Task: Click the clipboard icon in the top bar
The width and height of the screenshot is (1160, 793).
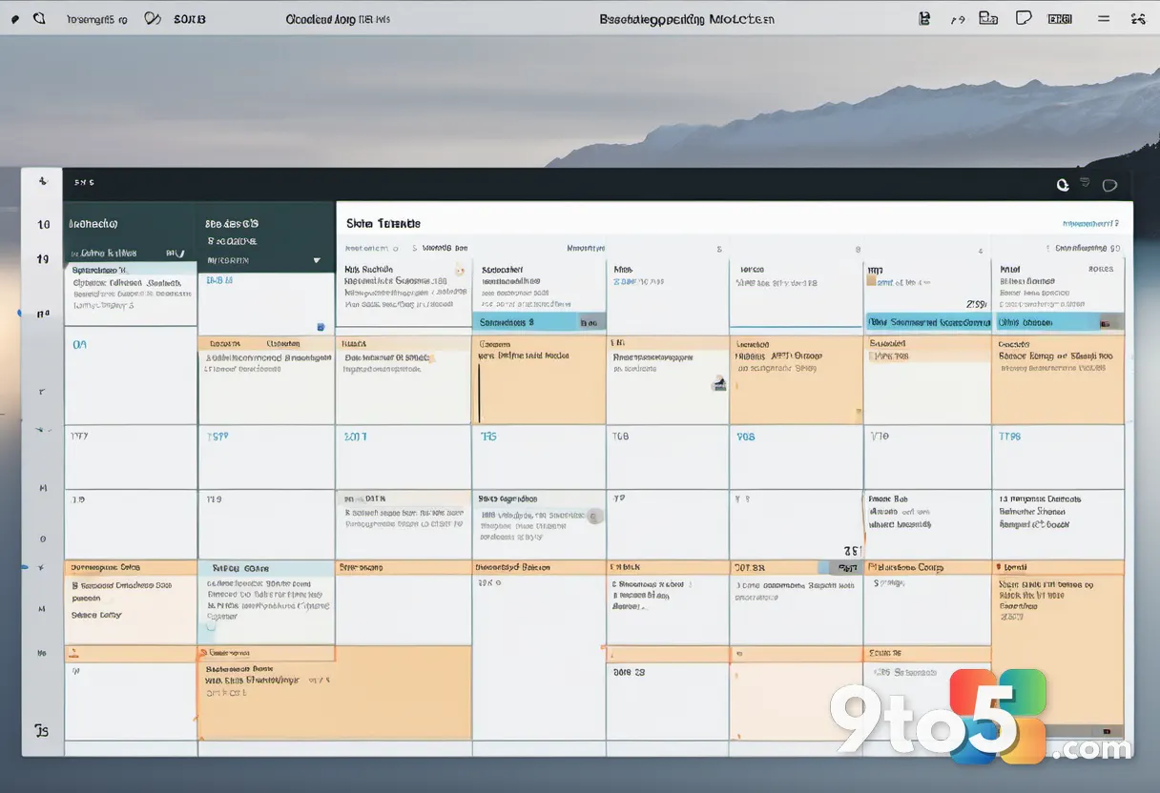Action: [923, 18]
